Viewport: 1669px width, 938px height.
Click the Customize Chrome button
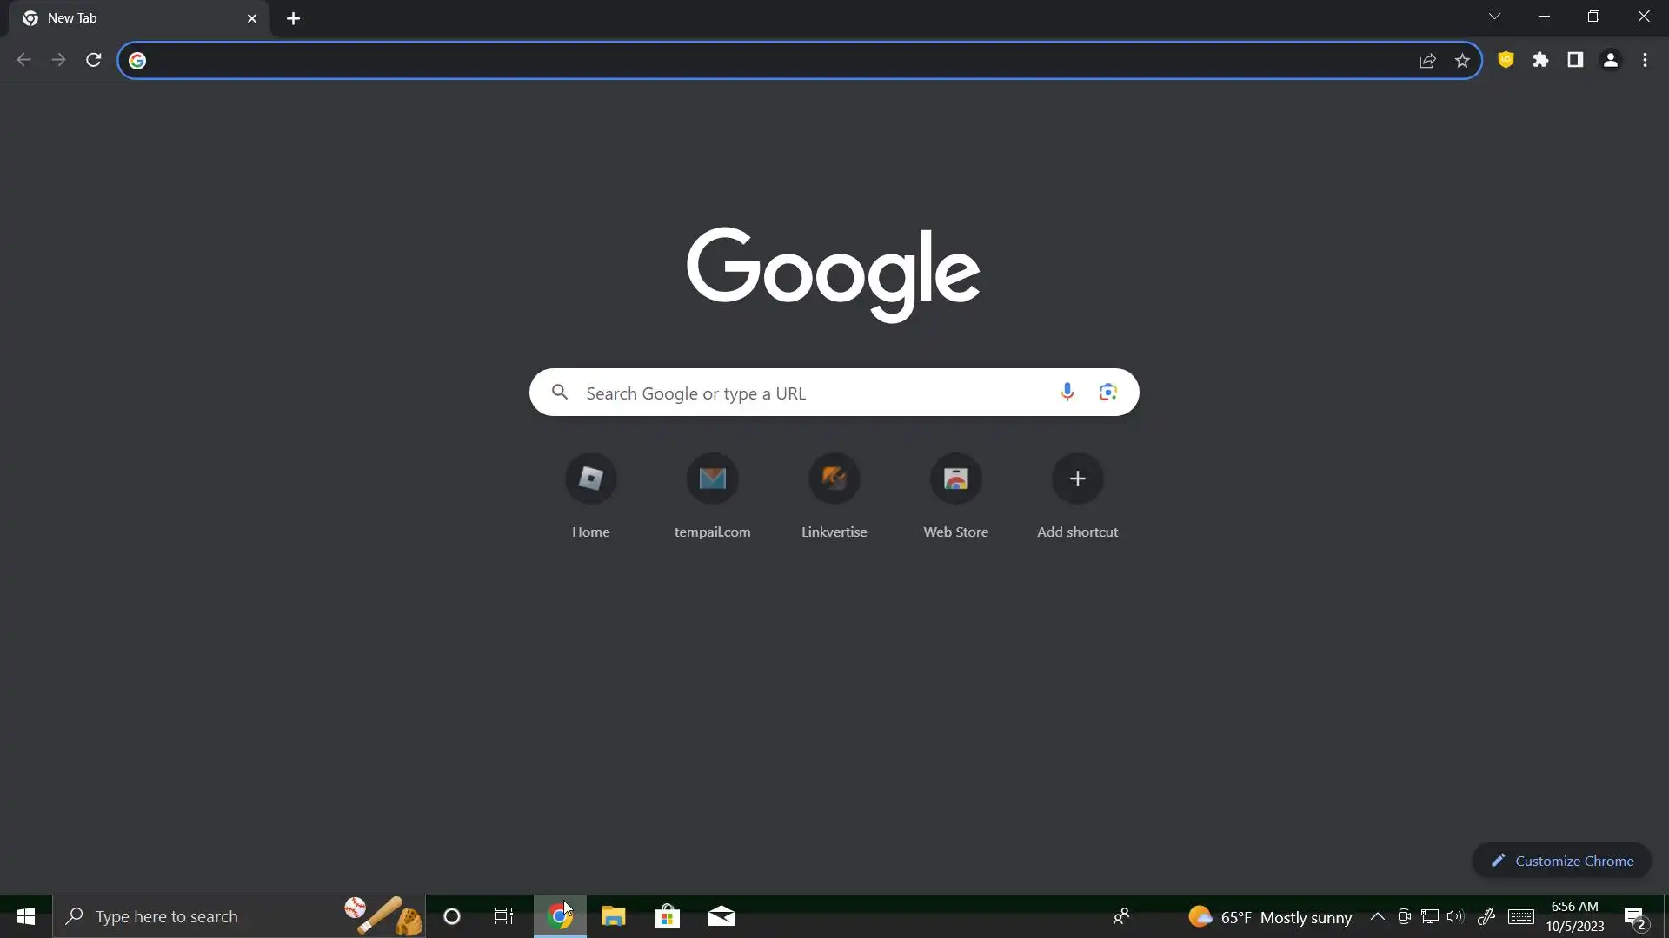1561,860
